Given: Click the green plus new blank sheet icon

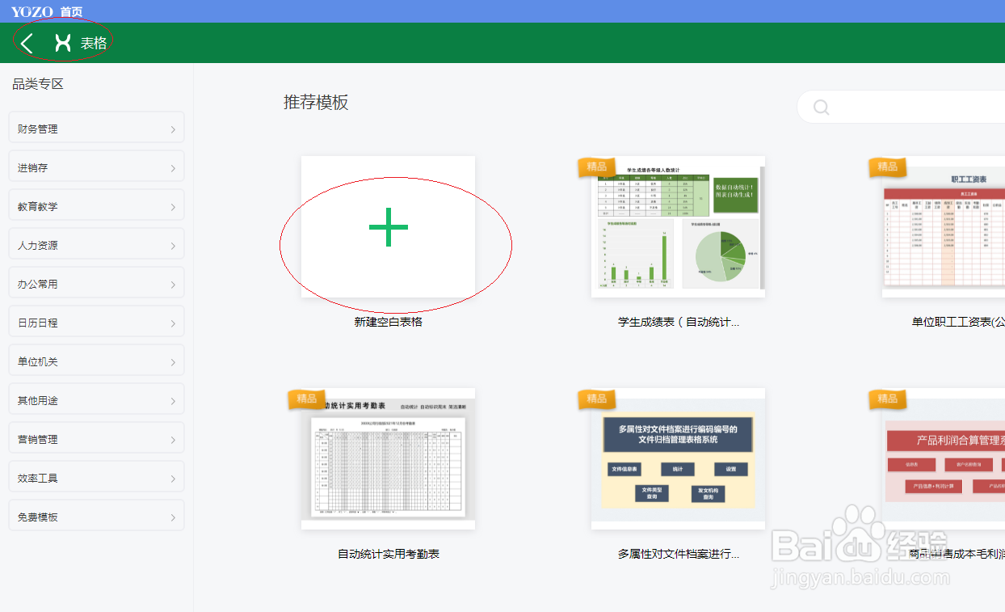Looking at the screenshot, I should point(389,227).
